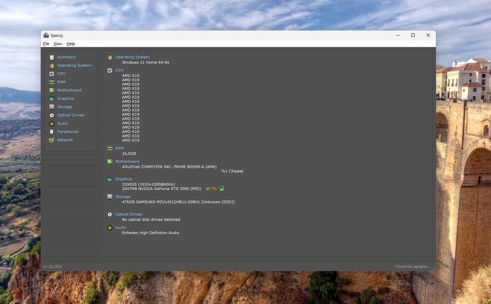Image resolution: width=491 pixels, height=304 pixels.
Task: Open Operating System section in sidebar
Action: tap(74, 65)
